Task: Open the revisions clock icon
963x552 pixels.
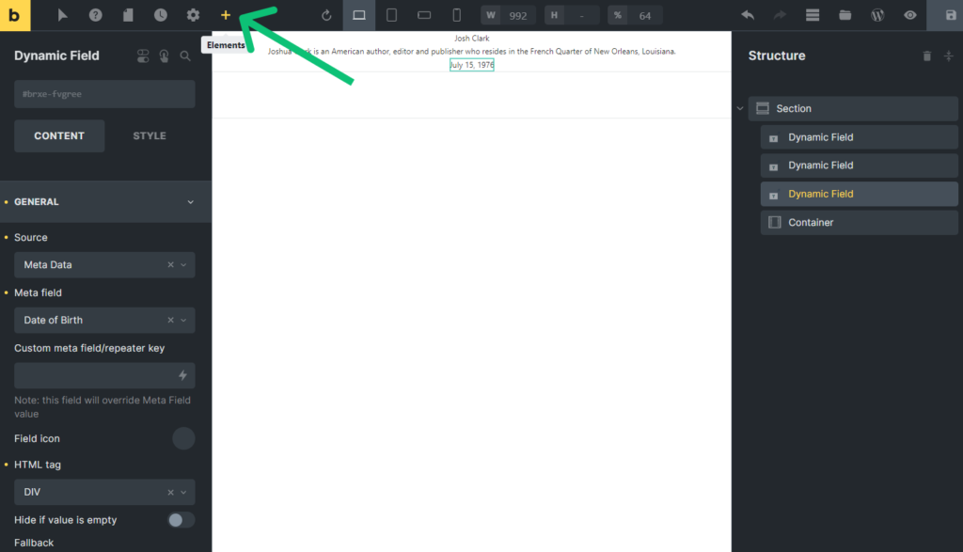Action: [160, 15]
